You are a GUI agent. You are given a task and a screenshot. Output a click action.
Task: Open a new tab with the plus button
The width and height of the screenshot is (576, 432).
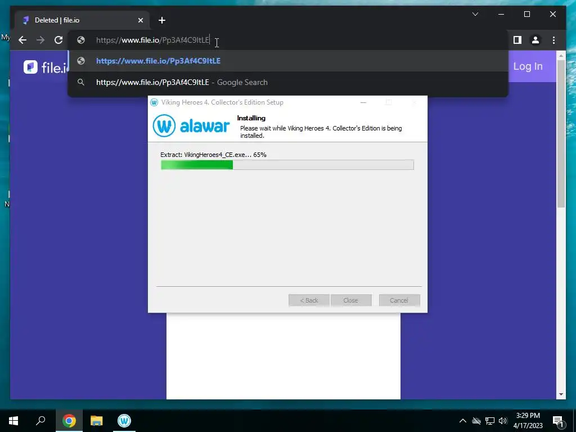[162, 20]
